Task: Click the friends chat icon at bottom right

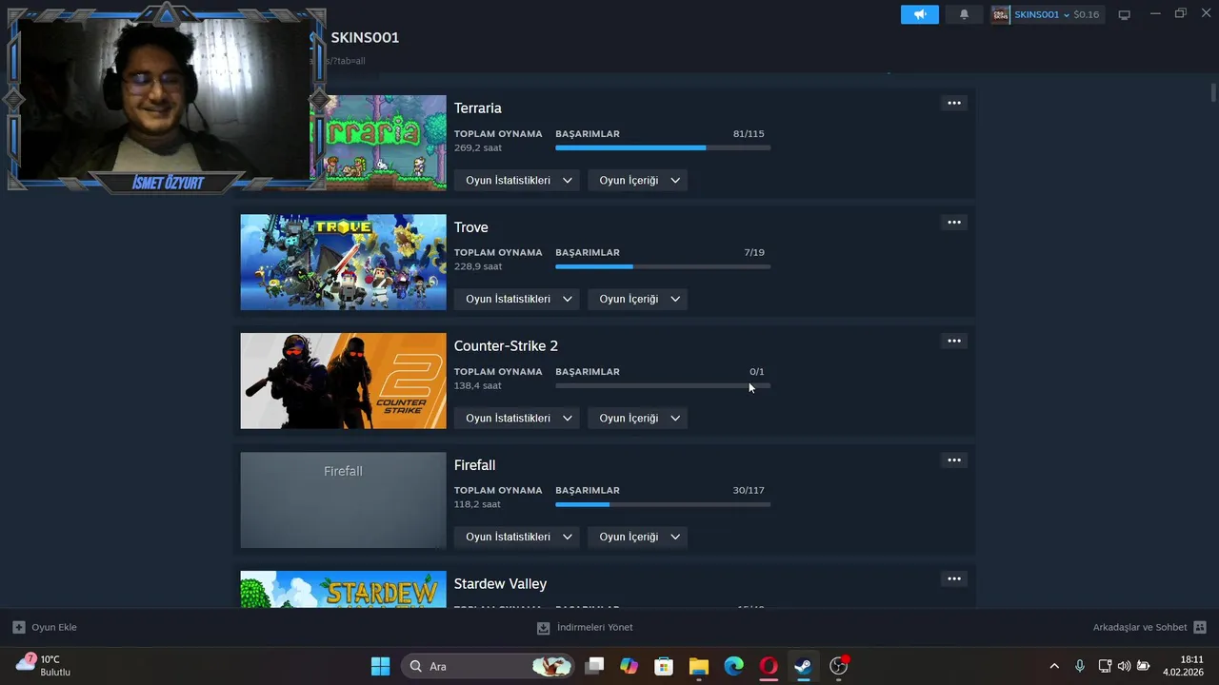Action: pyautogui.click(x=1200, y=627)
